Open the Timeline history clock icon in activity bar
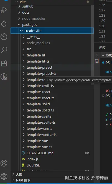Image resolution: width=112 pixels, height=184 pixels. pos(4,37)
